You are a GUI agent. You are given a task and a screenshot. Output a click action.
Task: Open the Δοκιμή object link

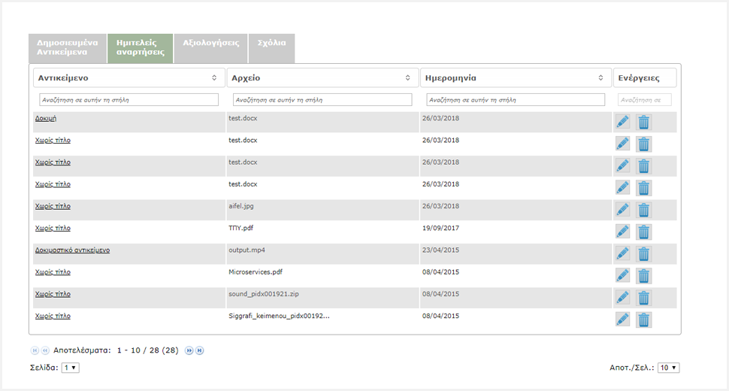[x=46, y=119]
